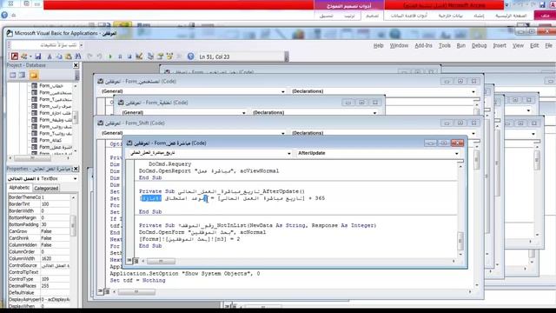Toggle Full Module View in front code window
The width and height of the screenshot is (556, 313).
tap(136, 261)
